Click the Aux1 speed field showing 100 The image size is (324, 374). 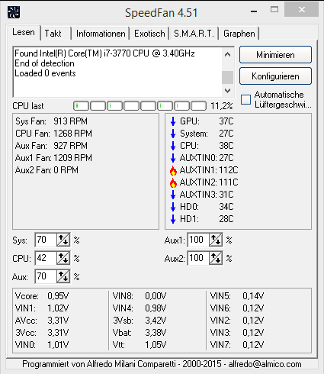tap(198, 240)
